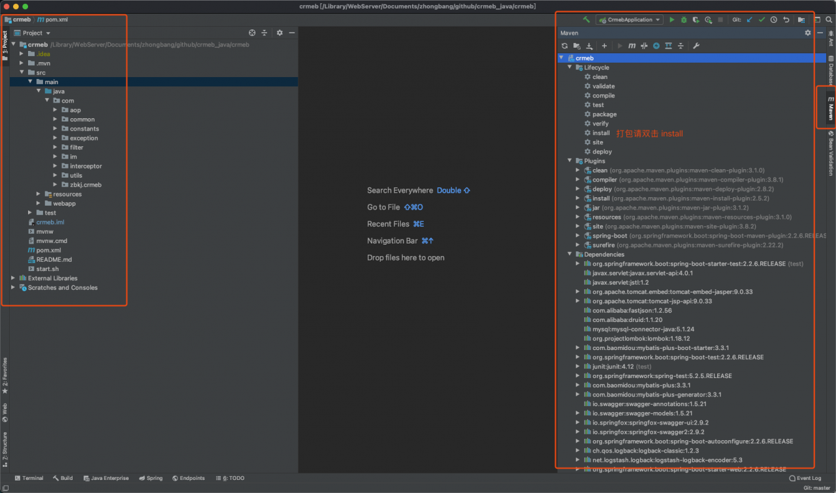
Task: Open the 2: Favorites side tab
Action: 5,375
